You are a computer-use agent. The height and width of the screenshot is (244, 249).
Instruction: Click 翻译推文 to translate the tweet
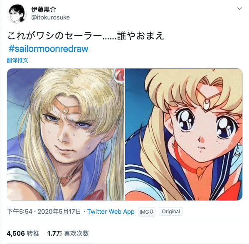point(17,60)
